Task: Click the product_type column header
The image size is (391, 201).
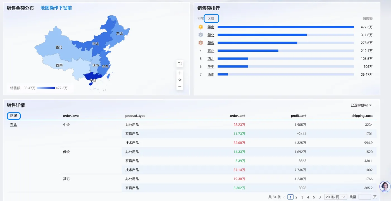Action: (x=135, y=116)
